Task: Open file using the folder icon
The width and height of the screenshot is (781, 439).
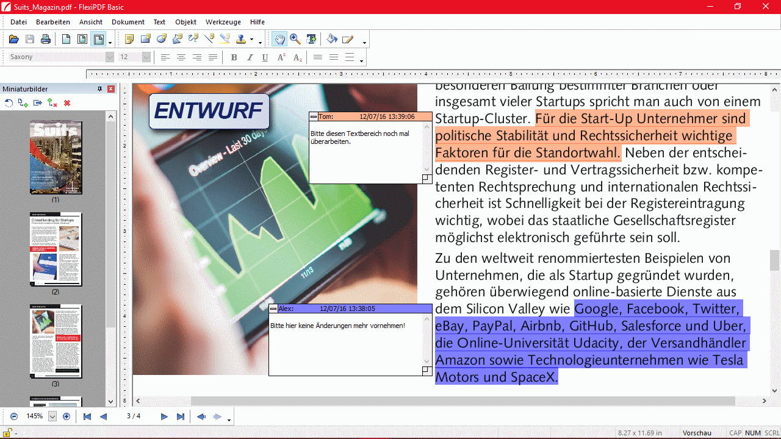Action: click(14, 40)
